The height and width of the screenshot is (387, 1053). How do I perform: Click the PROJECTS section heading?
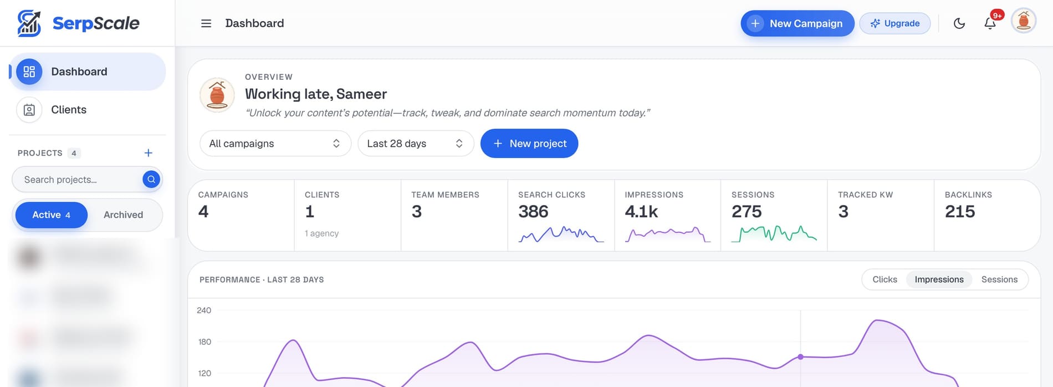coord(40,153)
